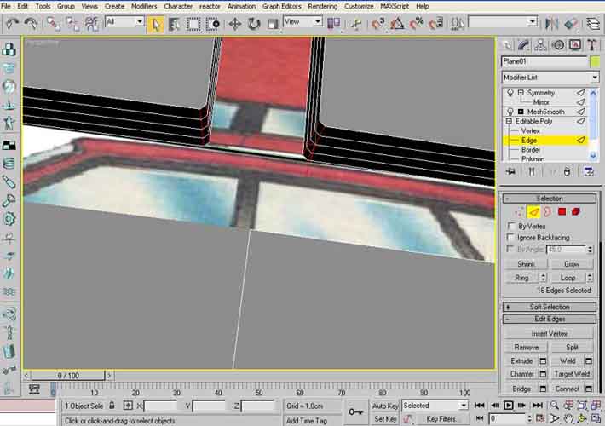Click the Element sub-object selection icon
The height and width of the screenshot is (426, 605).
(x=577, y=211)
